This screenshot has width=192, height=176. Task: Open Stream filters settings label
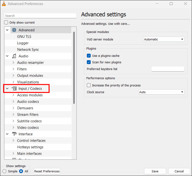coord(28,114)
